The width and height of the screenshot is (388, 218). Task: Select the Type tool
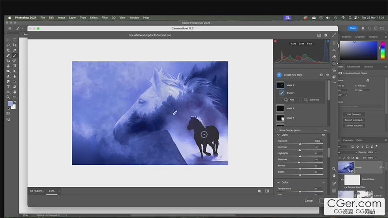[x=8, y=86]
